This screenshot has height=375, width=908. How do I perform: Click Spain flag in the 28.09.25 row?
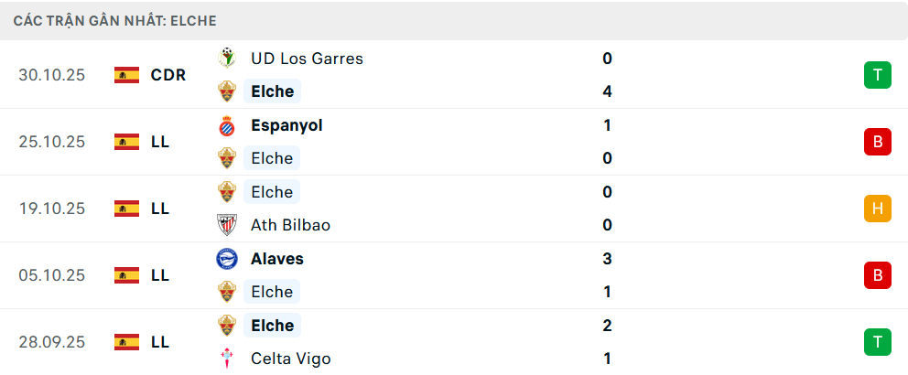click(126, 342)
